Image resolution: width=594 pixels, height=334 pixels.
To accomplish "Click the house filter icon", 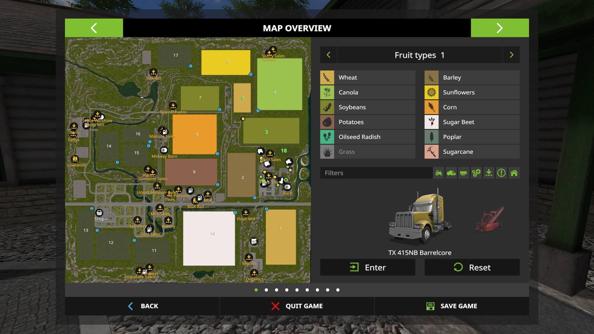I will [514, 173].
